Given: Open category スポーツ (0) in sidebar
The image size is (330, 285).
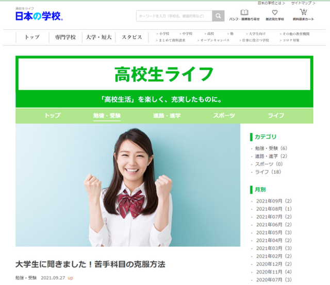Looking at the screenshot, I should (269, 164).
